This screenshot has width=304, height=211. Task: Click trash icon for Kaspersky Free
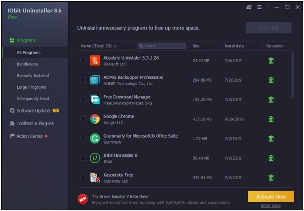[271, 177]
